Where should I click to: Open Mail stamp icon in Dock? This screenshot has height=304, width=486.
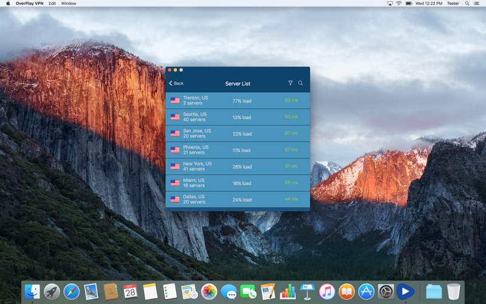[x=91, y=292]
